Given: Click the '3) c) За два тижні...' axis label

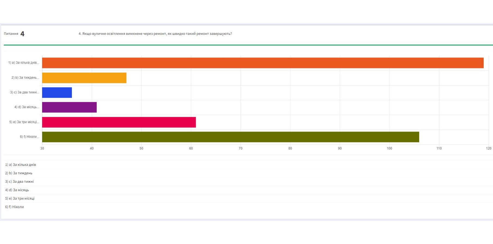Looking at the screenshot, I should [25, 92].
